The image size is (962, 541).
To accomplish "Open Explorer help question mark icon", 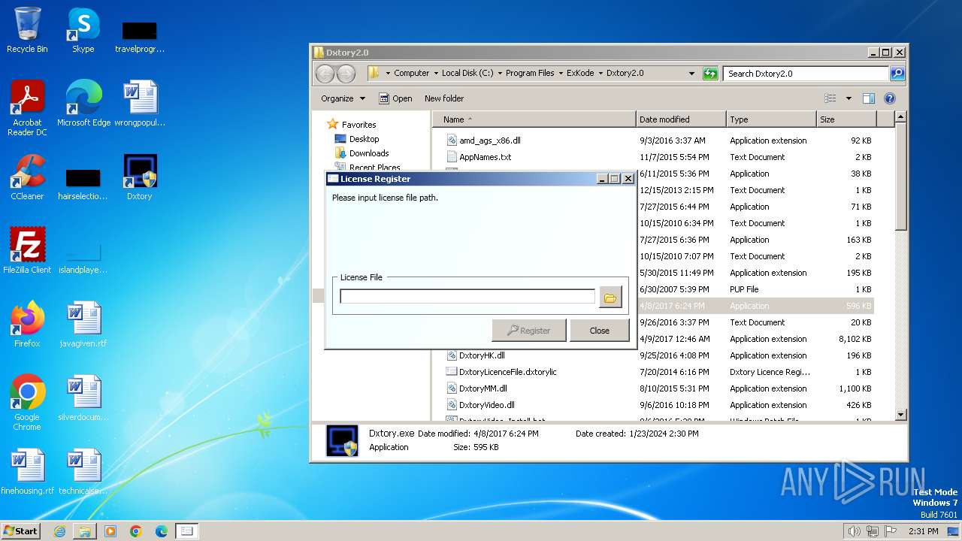I will pyautogui.click(x=890, y=98).
